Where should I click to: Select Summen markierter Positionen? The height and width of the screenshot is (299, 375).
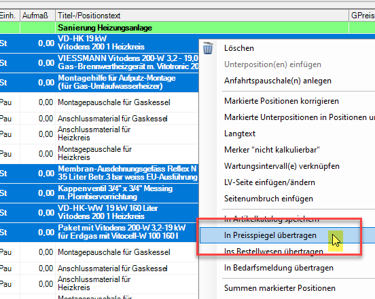(x=280, y=288)
